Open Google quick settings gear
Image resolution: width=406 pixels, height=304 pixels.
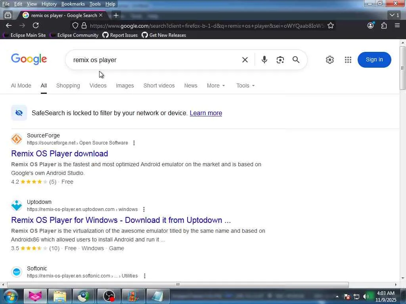[x=329, y=60]
